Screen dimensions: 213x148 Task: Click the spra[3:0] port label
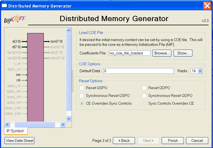[x=14, y=58]
